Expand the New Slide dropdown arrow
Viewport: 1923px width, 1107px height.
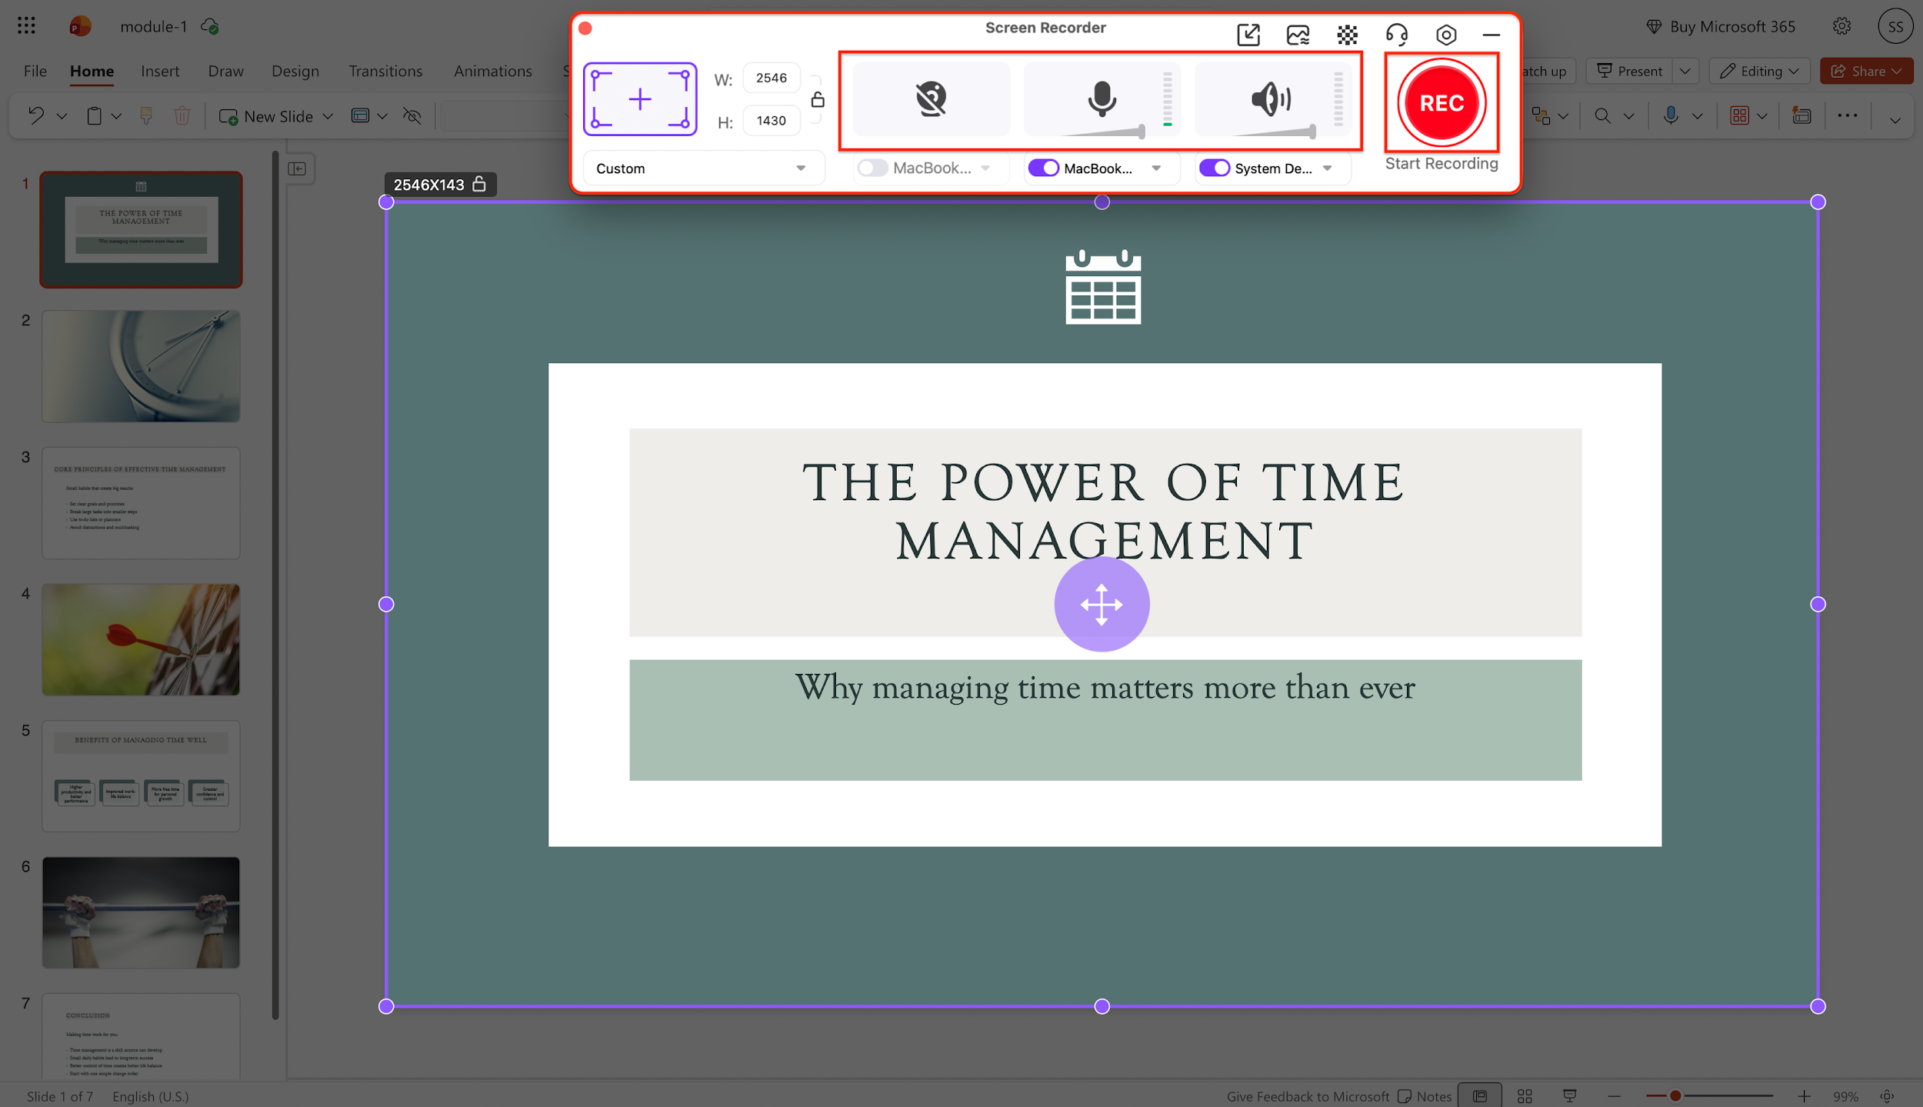pos(328,116)
